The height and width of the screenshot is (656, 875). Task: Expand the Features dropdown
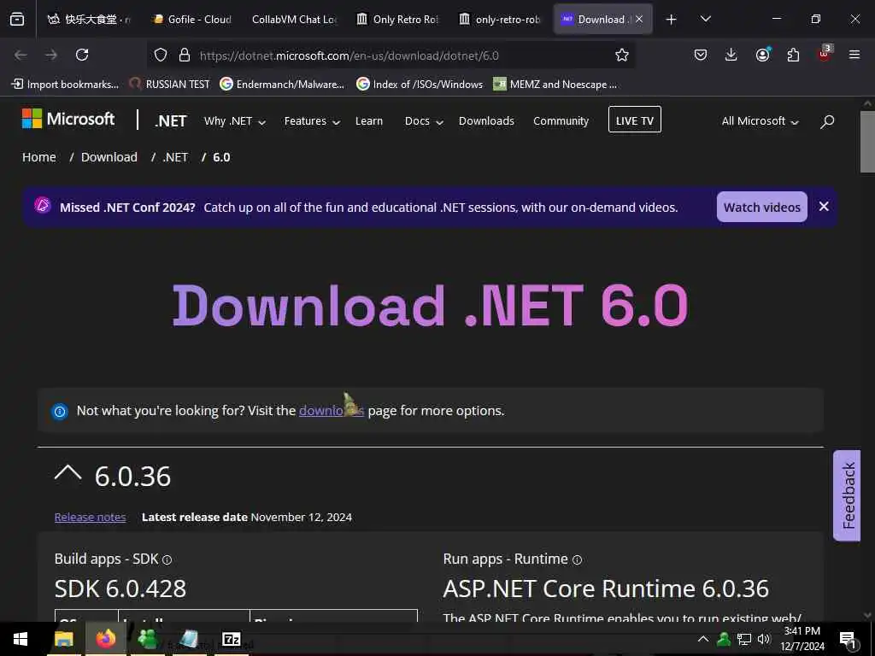point(312,121)
